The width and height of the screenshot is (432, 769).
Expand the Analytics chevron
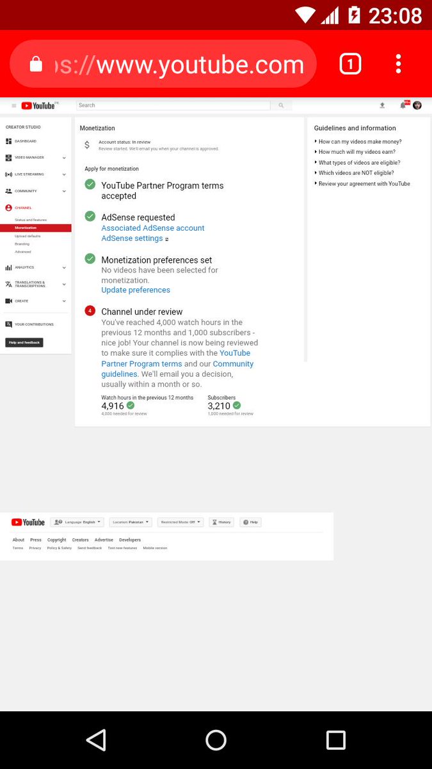pos(64,267)
